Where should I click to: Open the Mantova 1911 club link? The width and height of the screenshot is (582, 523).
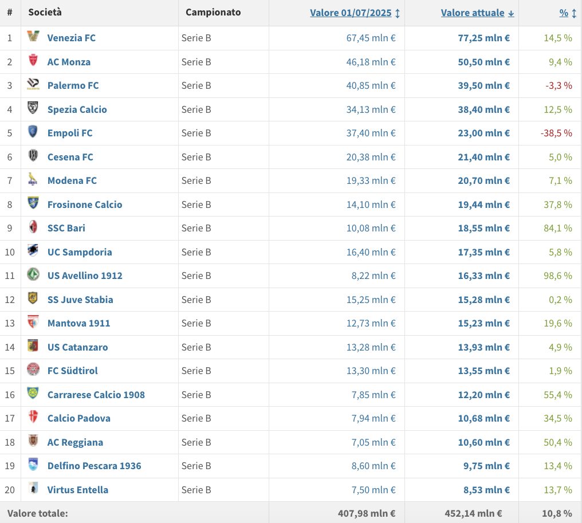tap(78, 323)
